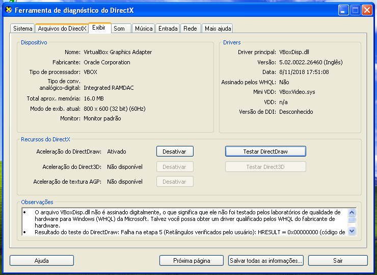Open the Rede tab

[191, 29]
